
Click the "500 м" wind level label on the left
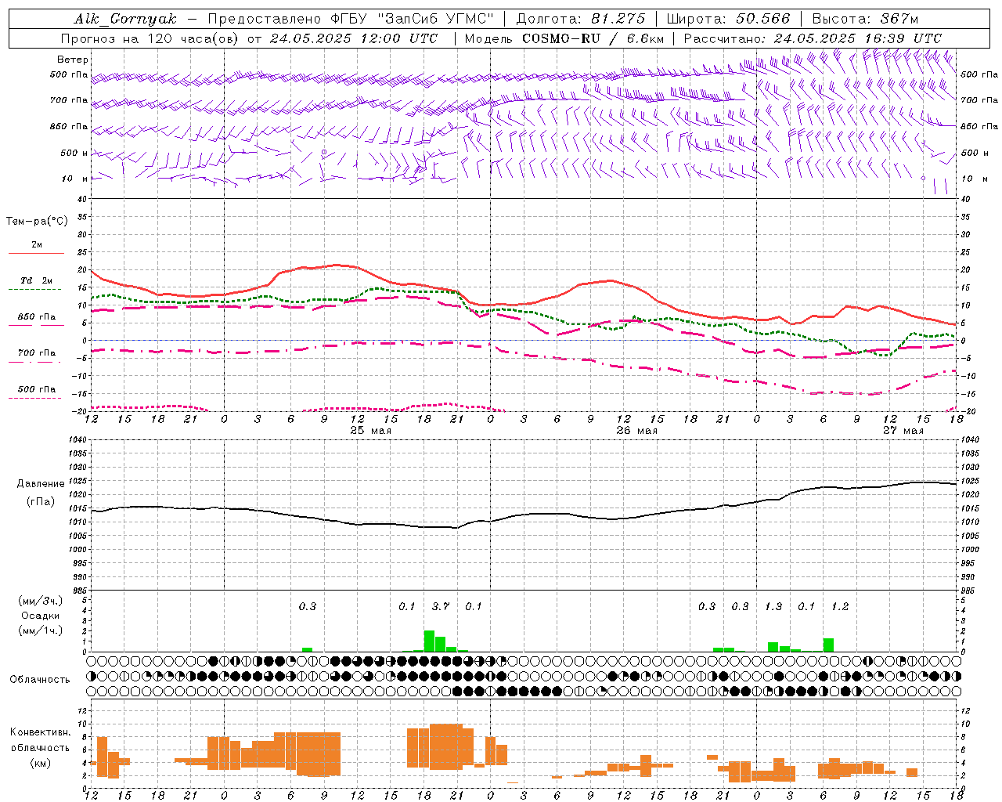tap(75, 153)
